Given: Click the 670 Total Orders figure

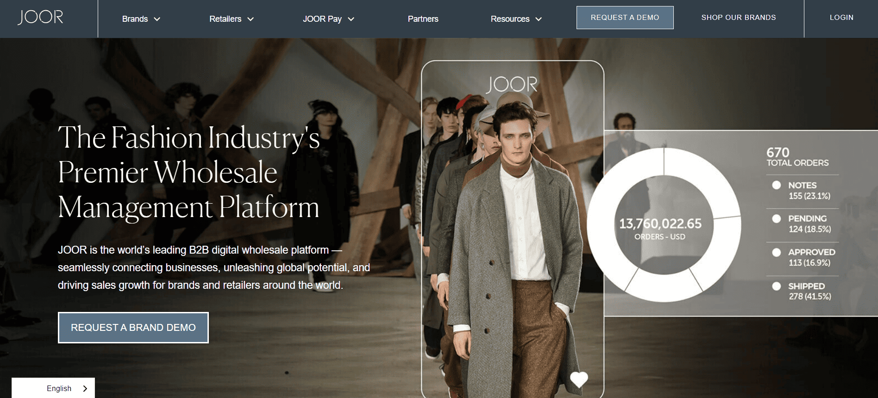Looking at the screenshot, I should tap(797, 157).
